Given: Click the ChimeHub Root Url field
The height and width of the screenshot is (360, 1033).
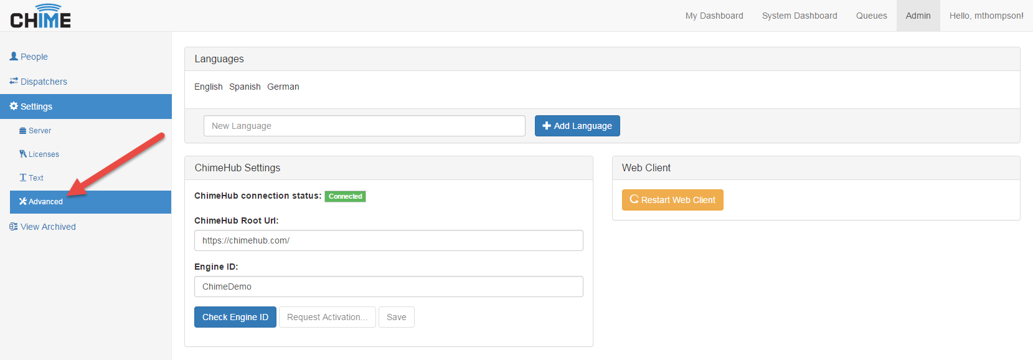Looking at the screenshot, I should pos(389,240).
